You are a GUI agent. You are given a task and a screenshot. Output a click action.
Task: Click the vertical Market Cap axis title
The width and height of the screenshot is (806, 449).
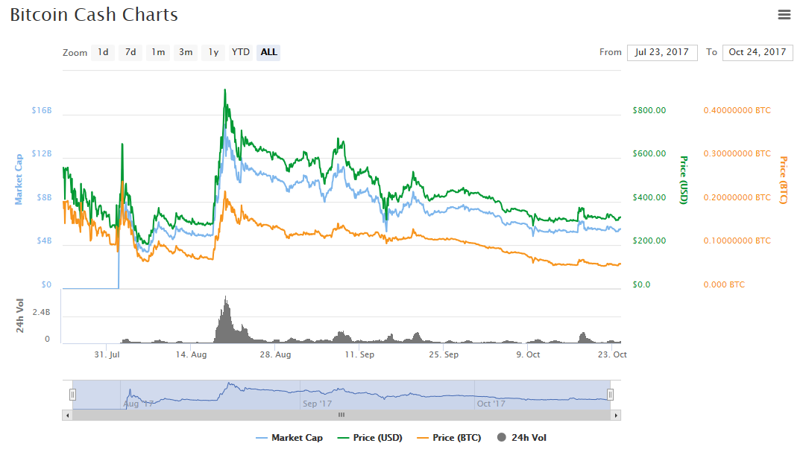(19, 179)
